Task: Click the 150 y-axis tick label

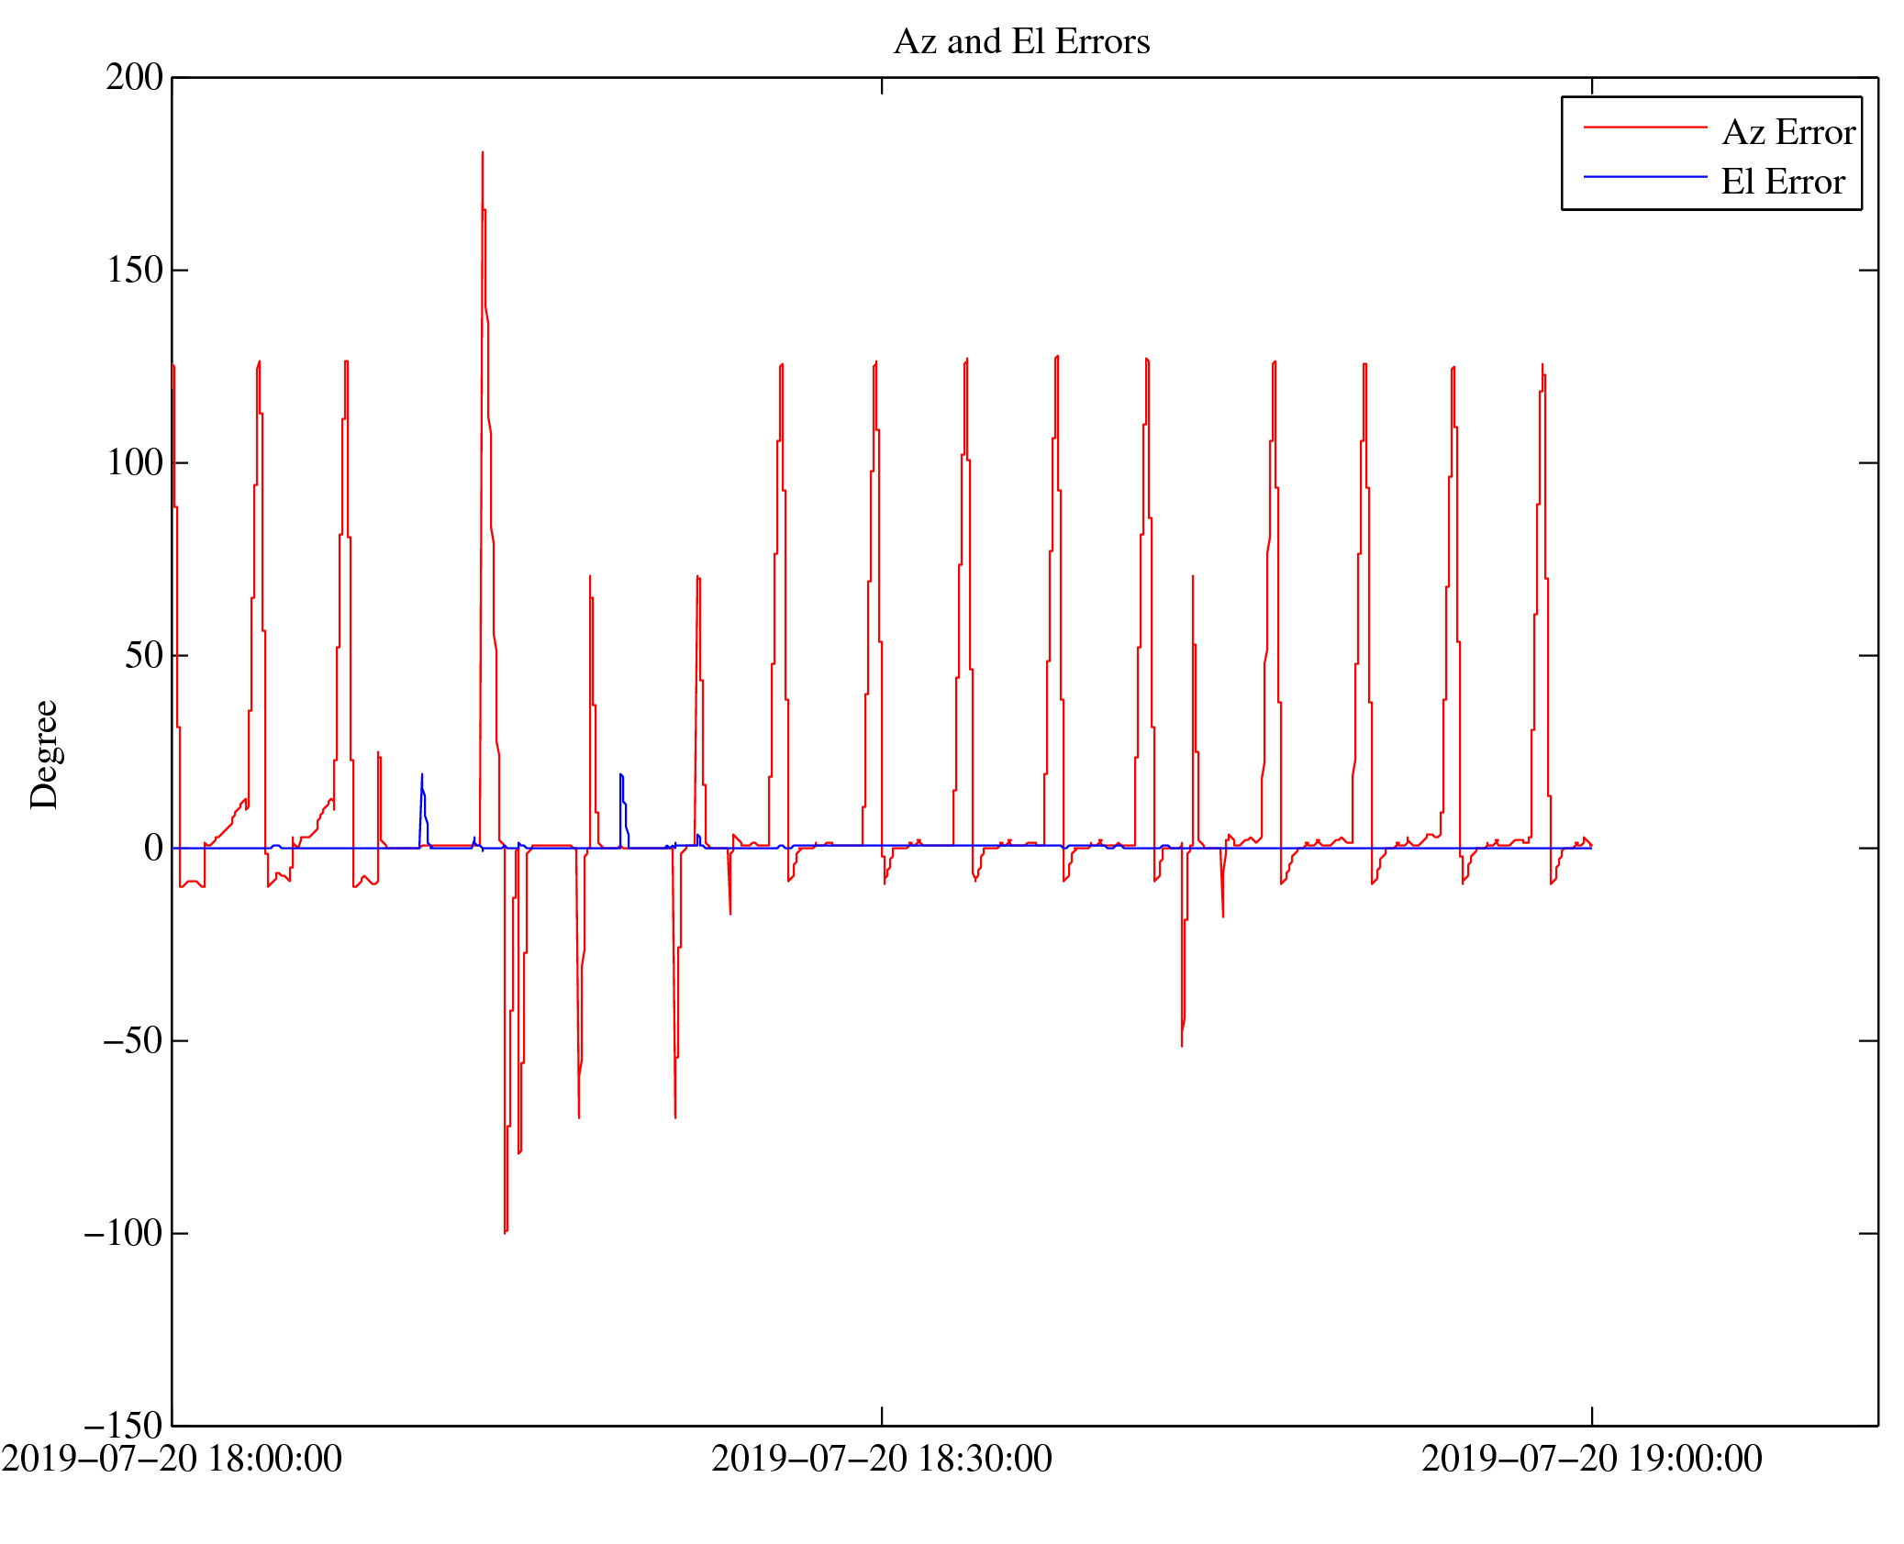Action: pos(134,270)
